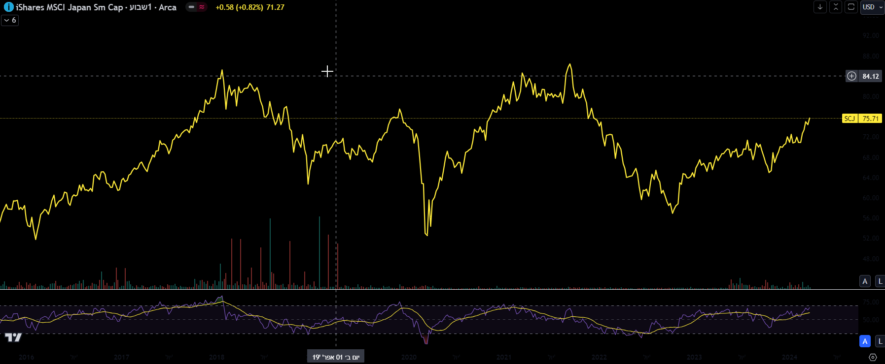Disable auto scale A on indicator pane
This screenshot has width=885, height=364.
pyautogui.click(x=865, y=341)
